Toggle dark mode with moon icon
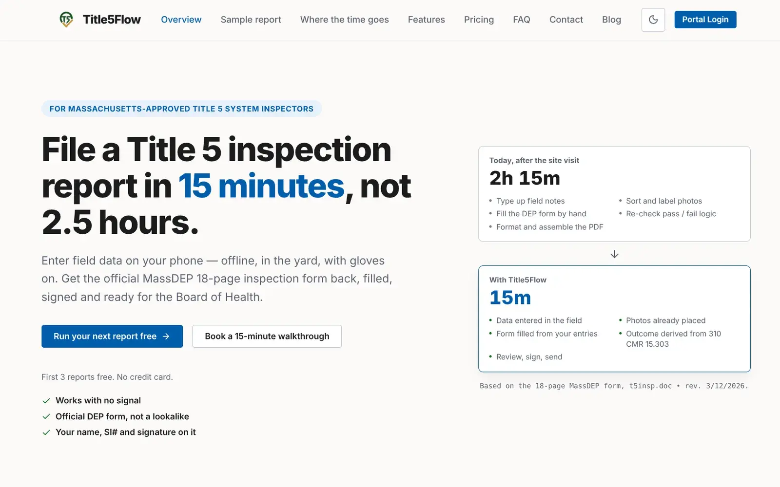The width and height of the screenshot is (780, 487). pyautogui.click(x=653, y=20)
